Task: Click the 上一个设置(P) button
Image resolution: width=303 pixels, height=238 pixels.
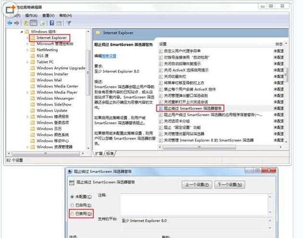Action: (197, 185)
